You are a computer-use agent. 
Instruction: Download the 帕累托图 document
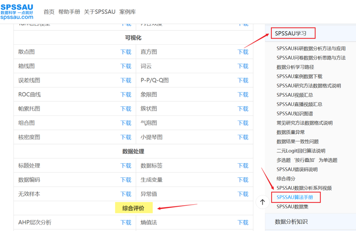click(126, 109)
